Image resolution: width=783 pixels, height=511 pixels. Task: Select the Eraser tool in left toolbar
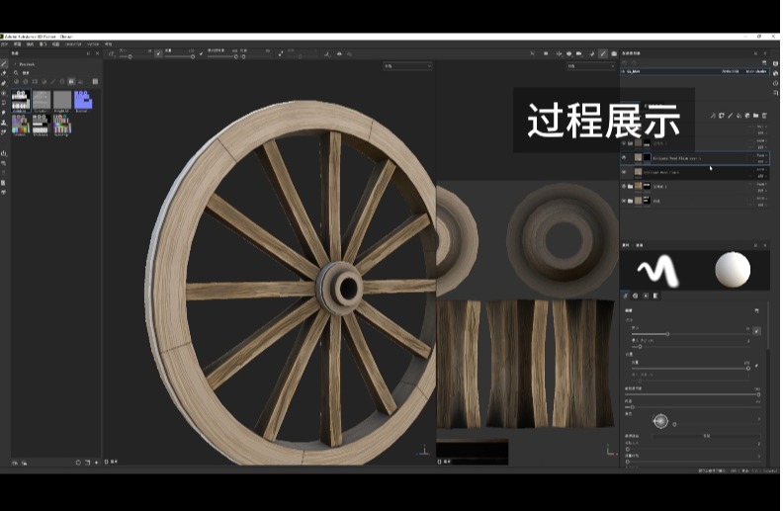4,73
